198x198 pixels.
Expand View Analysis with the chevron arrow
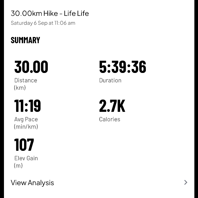point(186,182)
